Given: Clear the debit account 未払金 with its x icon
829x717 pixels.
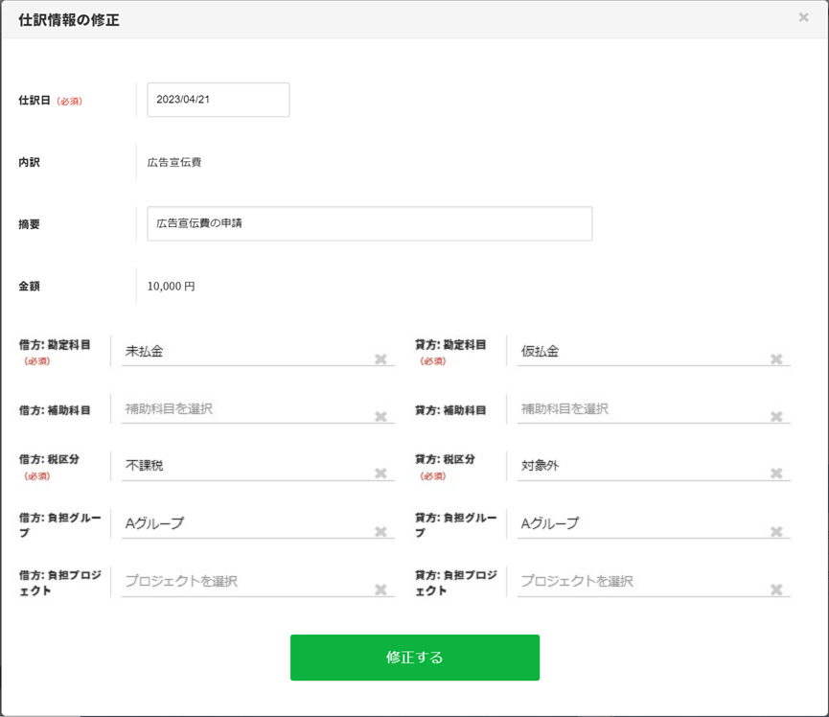Looking at the screenshot, I should (x=380, y=359).
